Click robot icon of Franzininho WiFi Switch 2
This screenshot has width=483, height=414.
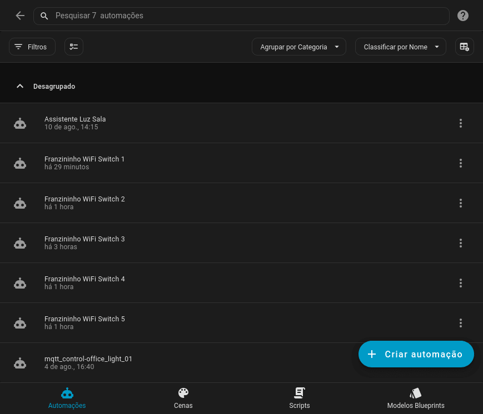[x=20, y=203]
